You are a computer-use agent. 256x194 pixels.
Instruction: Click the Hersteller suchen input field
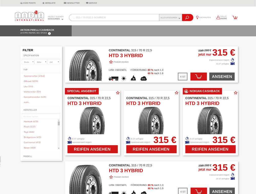tap(41, 116)
